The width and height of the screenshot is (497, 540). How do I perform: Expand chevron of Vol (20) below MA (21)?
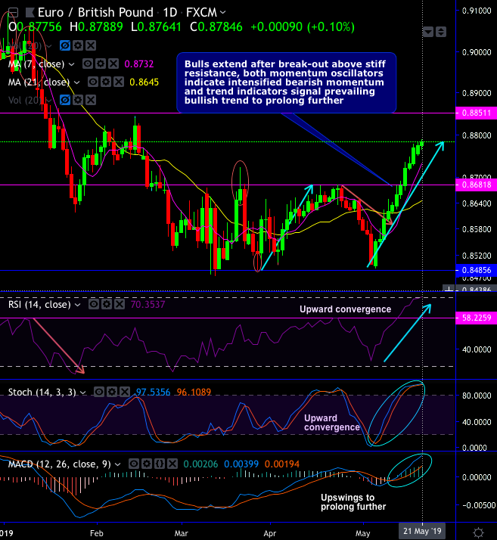pyautogui.click(x=48, y=101)
